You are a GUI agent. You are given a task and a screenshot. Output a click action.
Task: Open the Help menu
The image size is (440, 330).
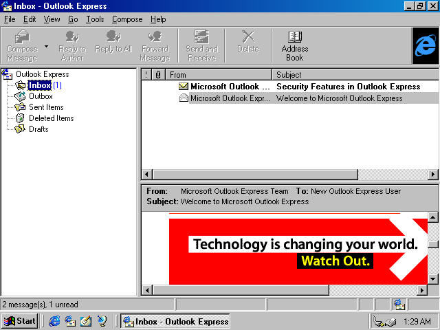click(x=158, y=19)
